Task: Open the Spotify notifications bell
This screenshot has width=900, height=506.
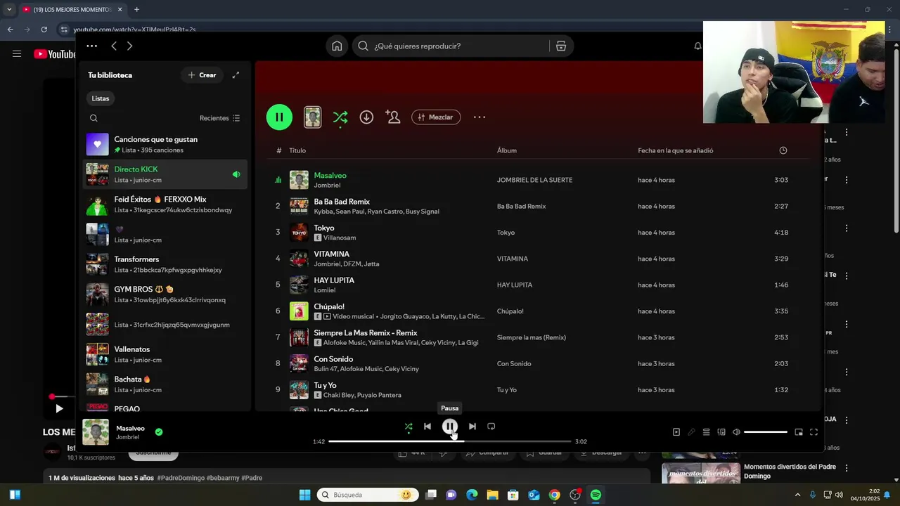Action: 697,46
